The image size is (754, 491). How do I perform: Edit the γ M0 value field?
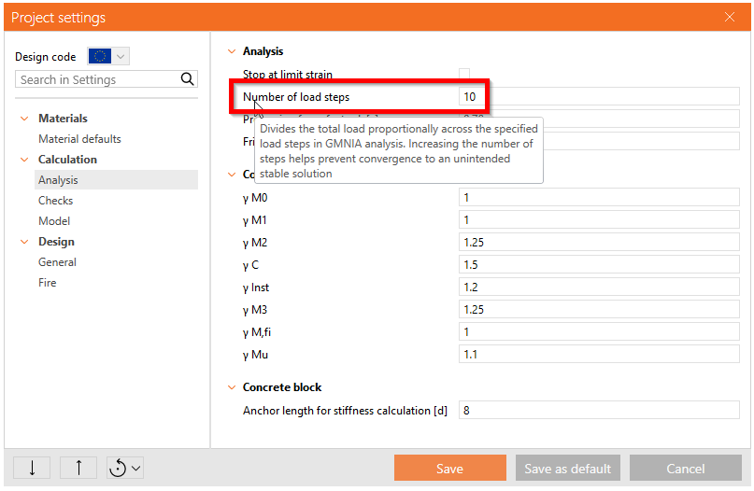(599, 198)
